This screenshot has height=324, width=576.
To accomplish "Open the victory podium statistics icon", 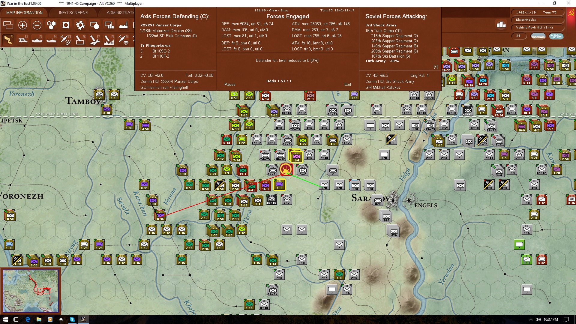I will point(501,25).
